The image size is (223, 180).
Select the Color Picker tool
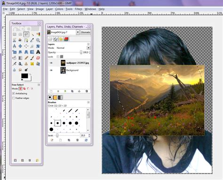[32, 40]
